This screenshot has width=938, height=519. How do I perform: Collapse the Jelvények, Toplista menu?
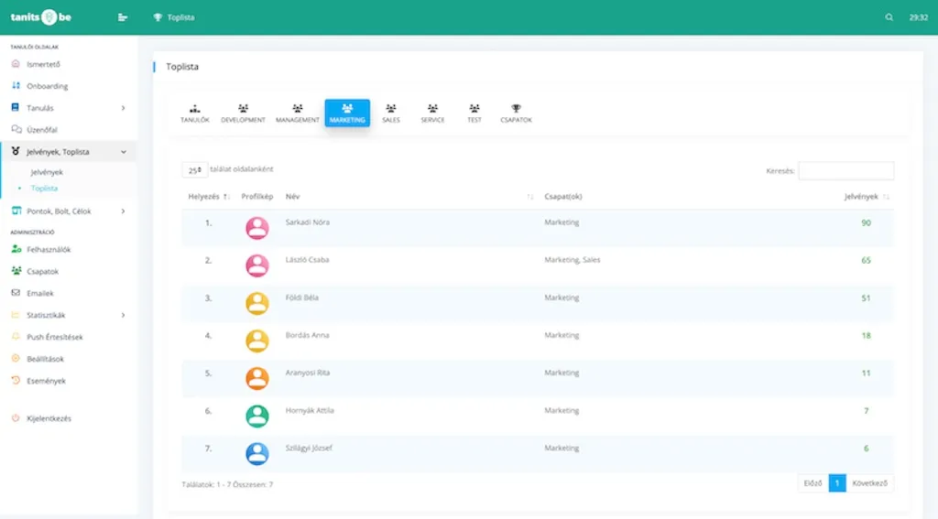[123, 152]
